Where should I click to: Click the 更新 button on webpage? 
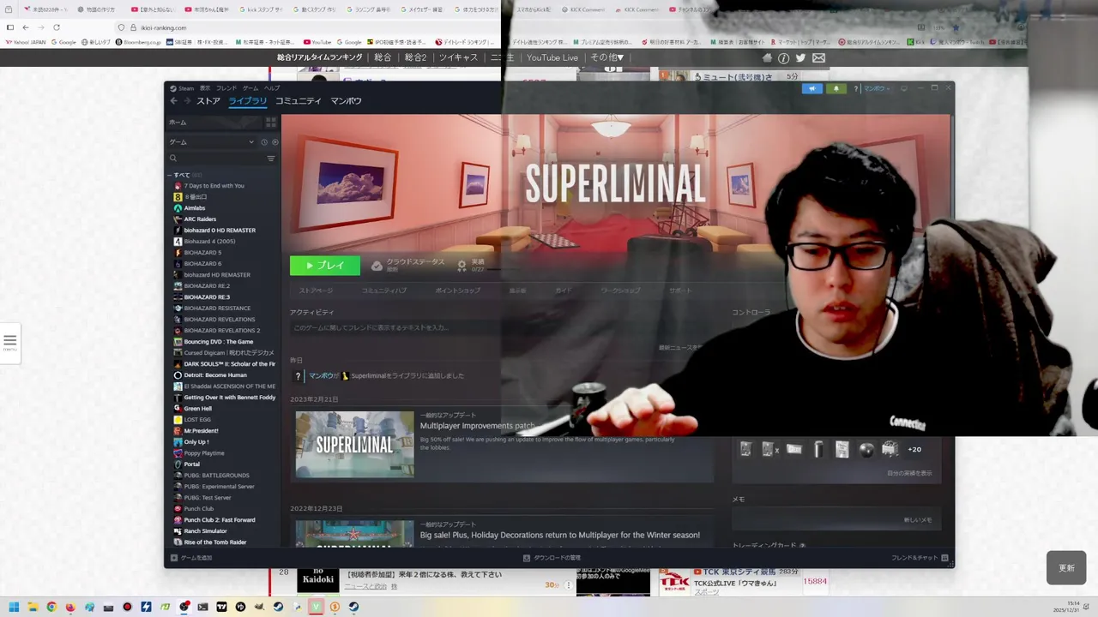point(1066,568)
